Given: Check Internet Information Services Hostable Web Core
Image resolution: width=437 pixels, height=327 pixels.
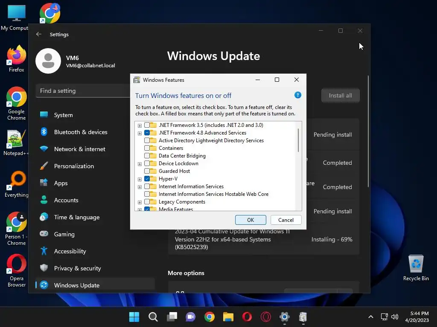Looking at the screenshot, I should 147,194.
